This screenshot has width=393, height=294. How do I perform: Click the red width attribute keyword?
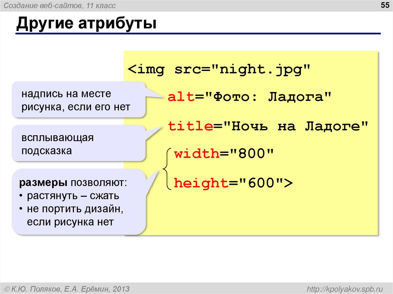tap(196, 154)
